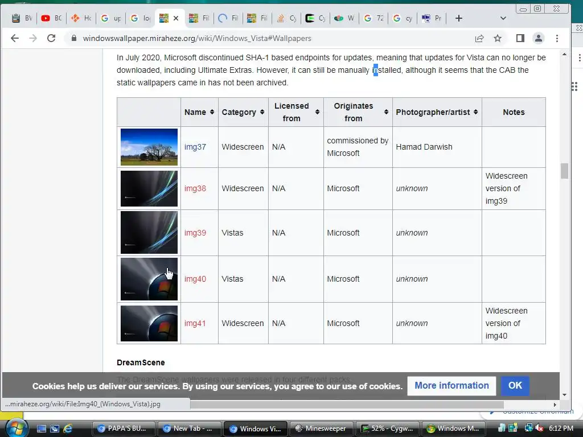Click 'Widescreen version of img39' note
Image resolution: width=583 pixels, height=437 pixels.
(x=506, y=188)
